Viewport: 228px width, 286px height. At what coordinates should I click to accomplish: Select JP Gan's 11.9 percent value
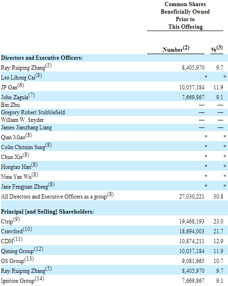[218, 87]
